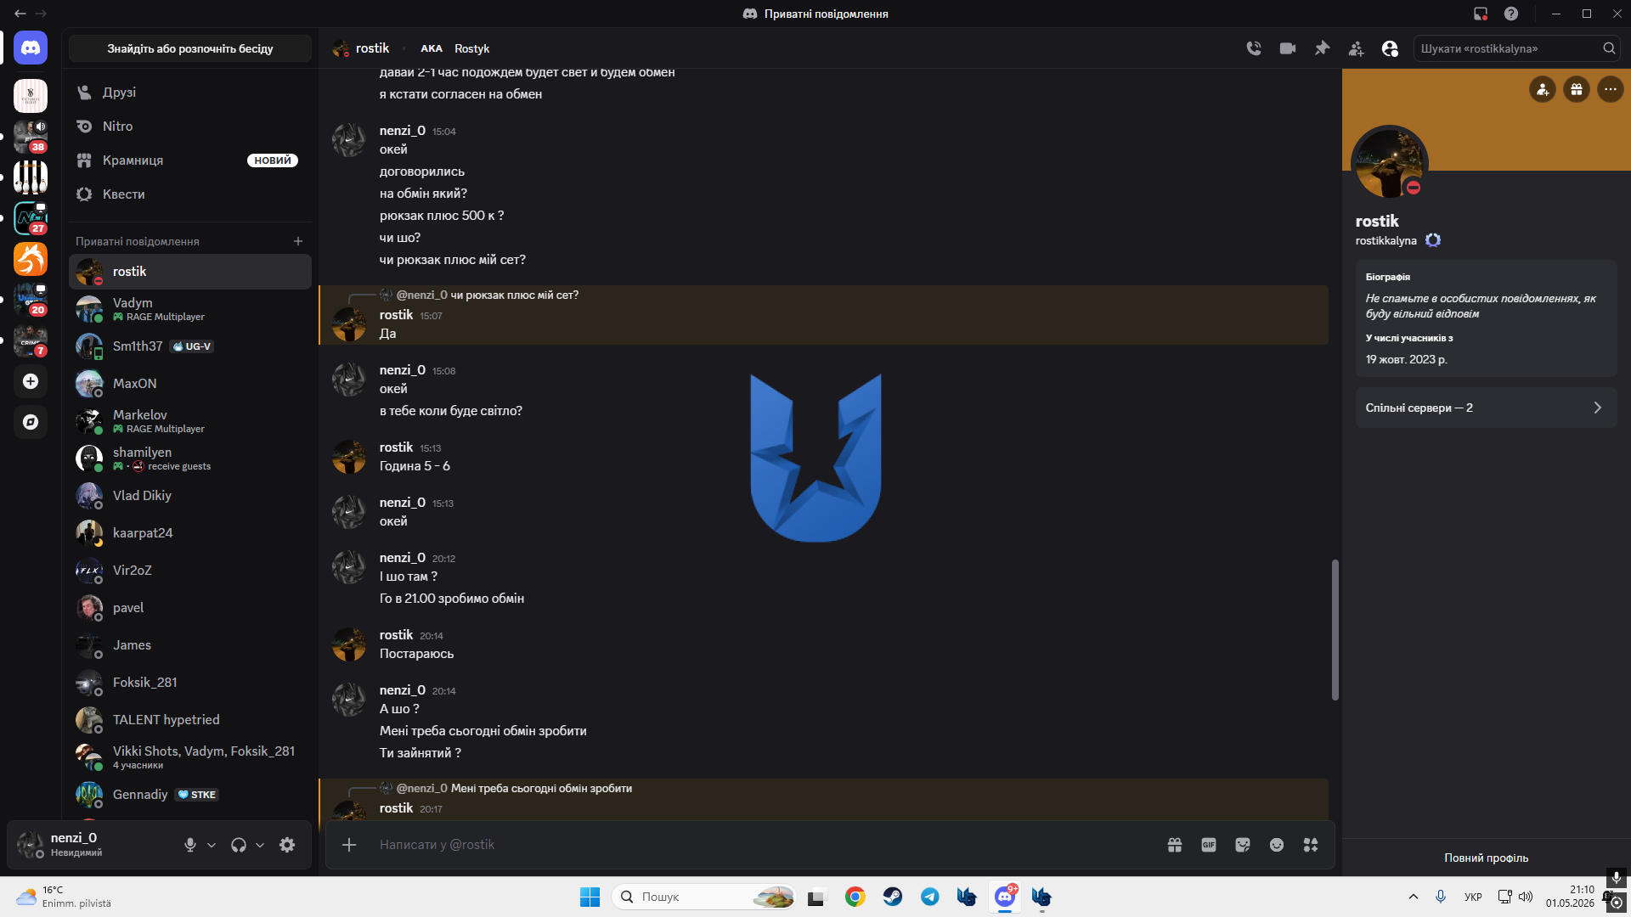Go back with title bar arrow

20,14
